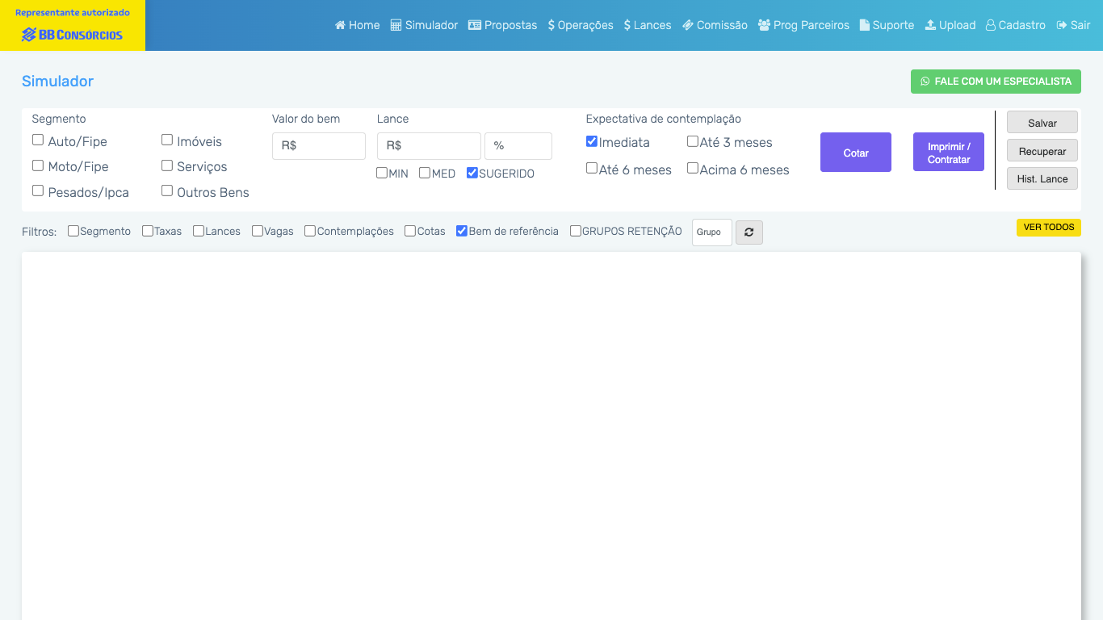Click the yellow Ver Todos button
The width and height of the screenshot is (1103, 620).
pyautogui.click(x=1048, y=228)
